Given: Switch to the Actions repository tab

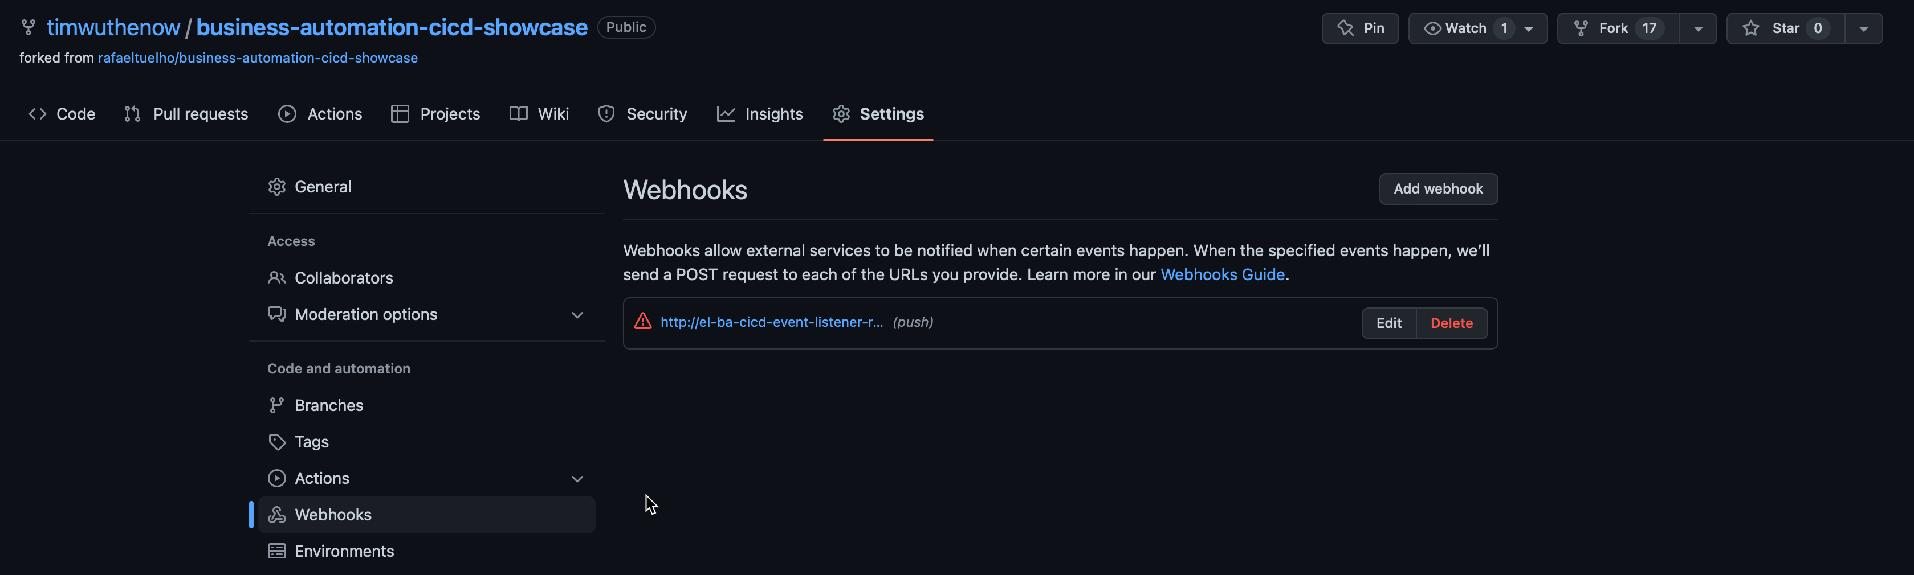Looking at the screenshot, I should (320, 113).
